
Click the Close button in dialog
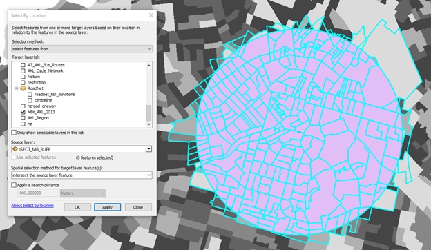pos(138,207)
